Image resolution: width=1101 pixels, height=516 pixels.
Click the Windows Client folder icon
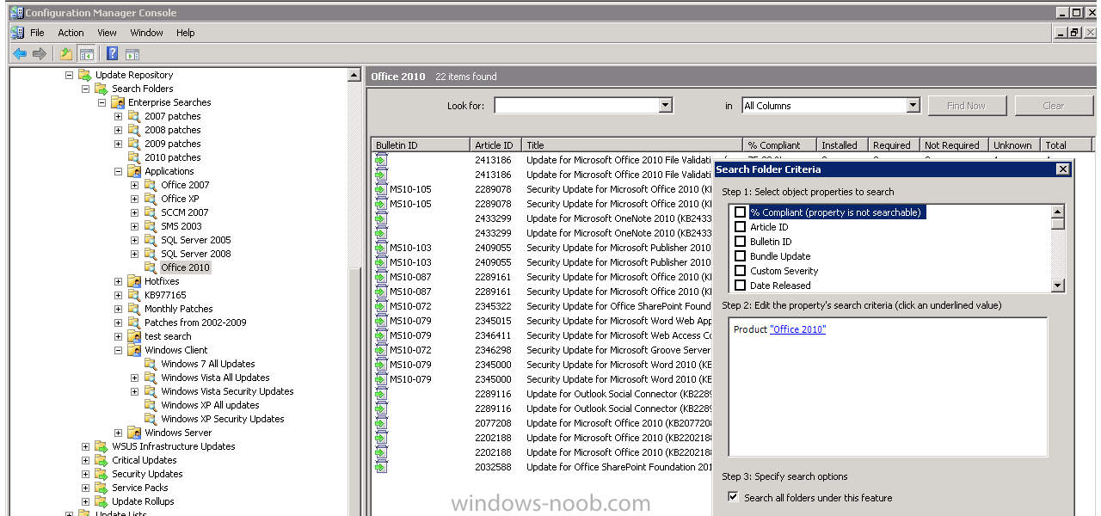click(x=134, y=350)
